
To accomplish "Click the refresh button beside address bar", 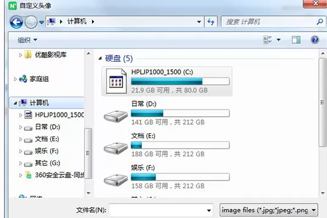I will pyautogui.click(x=211, y=22).
